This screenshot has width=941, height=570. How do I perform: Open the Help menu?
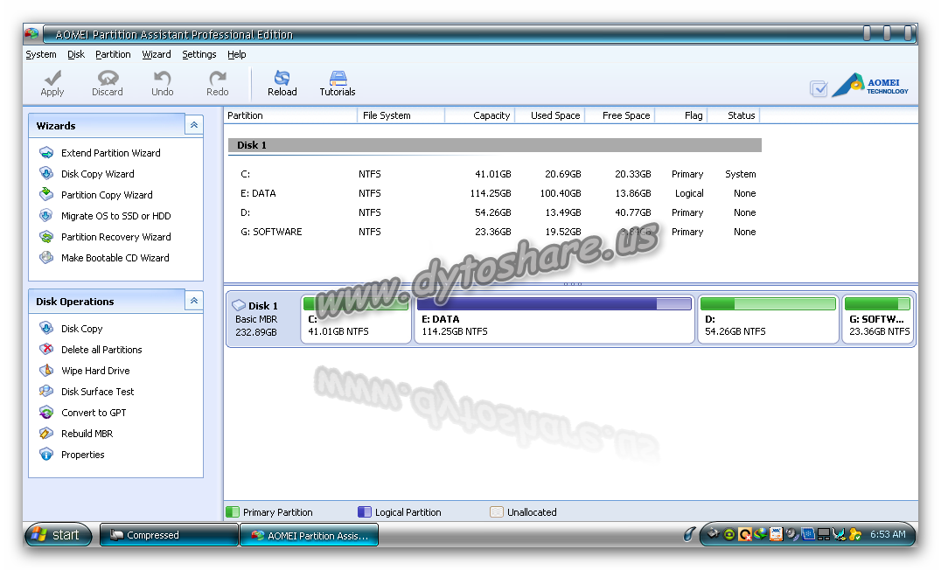tap(236, 54)
